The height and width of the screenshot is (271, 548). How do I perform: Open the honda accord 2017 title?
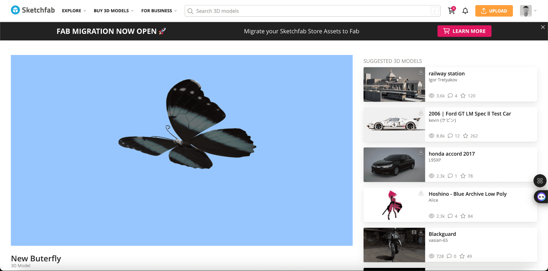click(452, 154)
